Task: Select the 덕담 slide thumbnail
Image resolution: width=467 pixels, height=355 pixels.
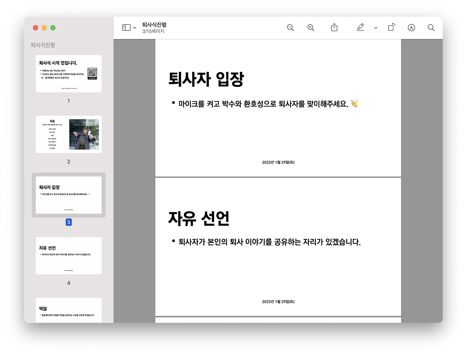Action: click(69, 310)
